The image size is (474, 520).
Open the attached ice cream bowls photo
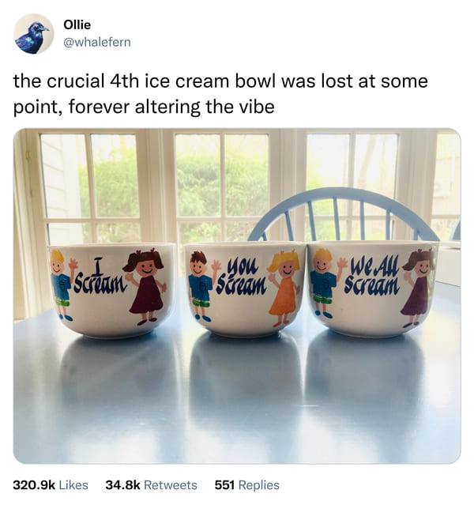pos(237,296)
